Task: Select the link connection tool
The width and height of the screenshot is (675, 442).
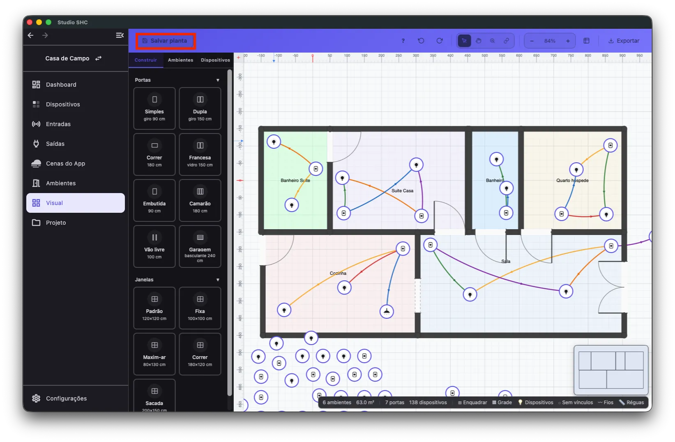Action: click(x=506, y=41)
